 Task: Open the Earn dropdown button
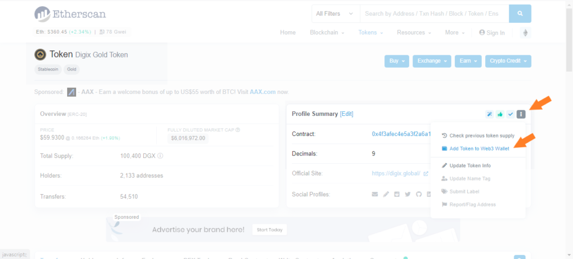(468, 61)
